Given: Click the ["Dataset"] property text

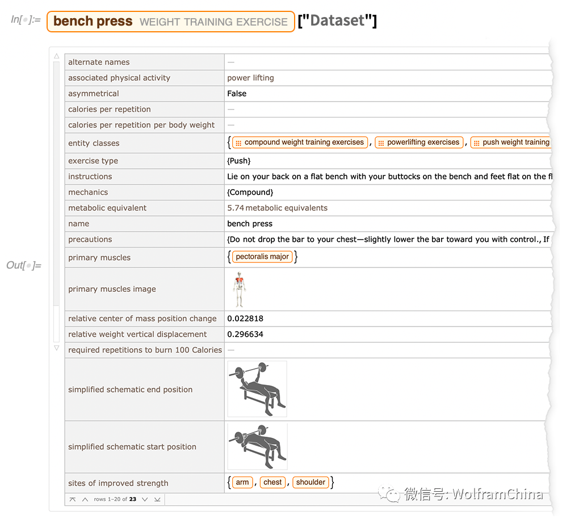Looking at the screenshot, I should pyautogui.click(x=337, y=20).
